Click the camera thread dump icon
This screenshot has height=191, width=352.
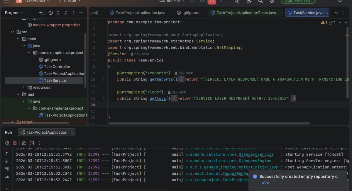pyautogui.click(x=24, y=143)
